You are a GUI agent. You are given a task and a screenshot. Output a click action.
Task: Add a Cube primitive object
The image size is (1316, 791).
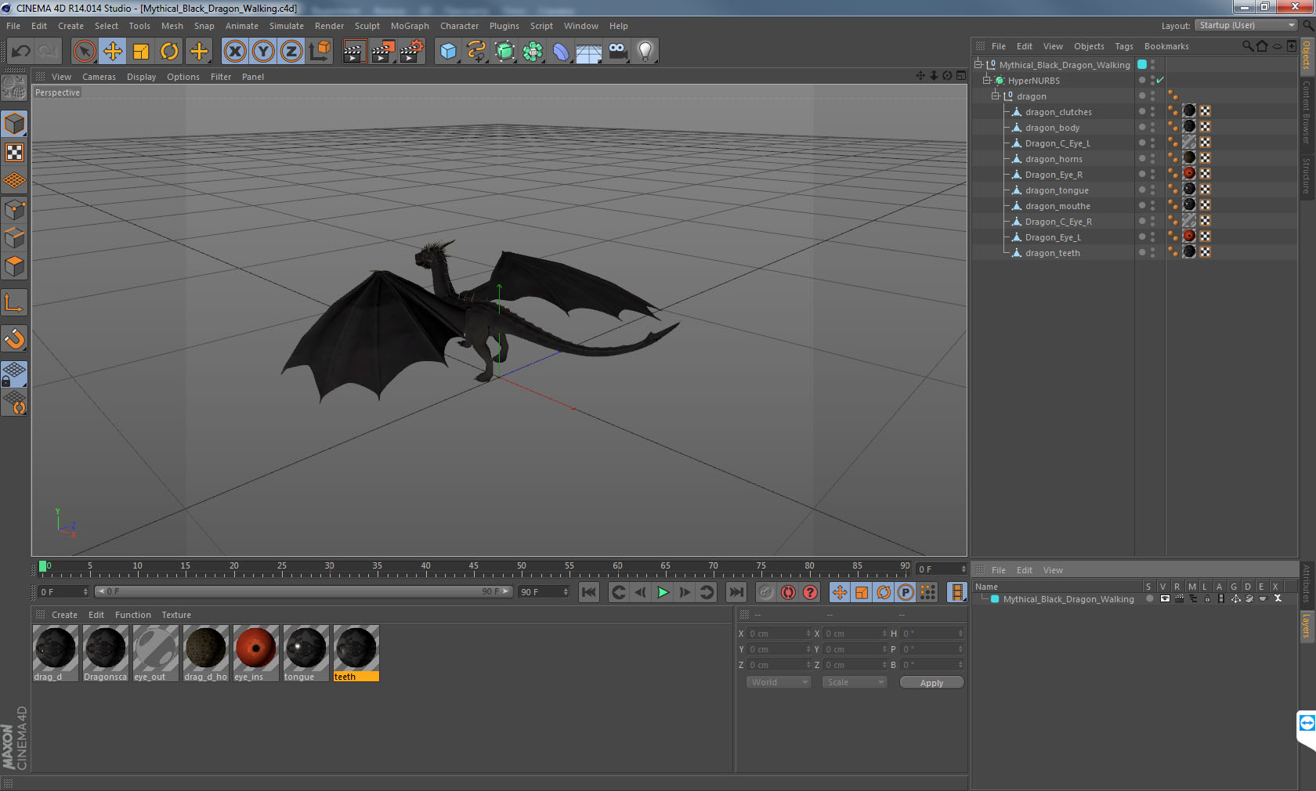tap(448, 52)
